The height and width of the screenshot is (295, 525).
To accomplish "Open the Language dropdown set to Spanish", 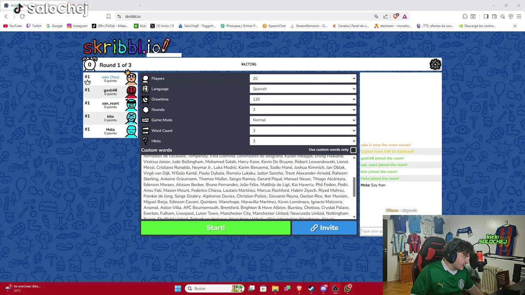I will click(x=303, y=89).
